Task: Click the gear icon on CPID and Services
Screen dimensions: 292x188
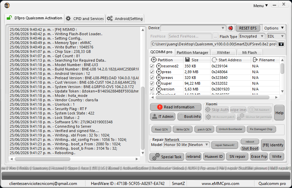Action: tap(68, 19)
